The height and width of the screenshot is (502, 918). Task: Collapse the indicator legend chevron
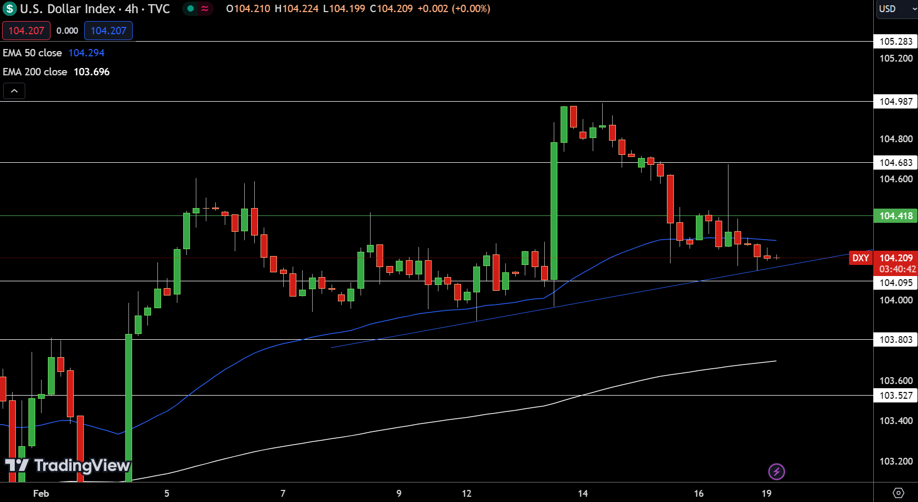14,91
